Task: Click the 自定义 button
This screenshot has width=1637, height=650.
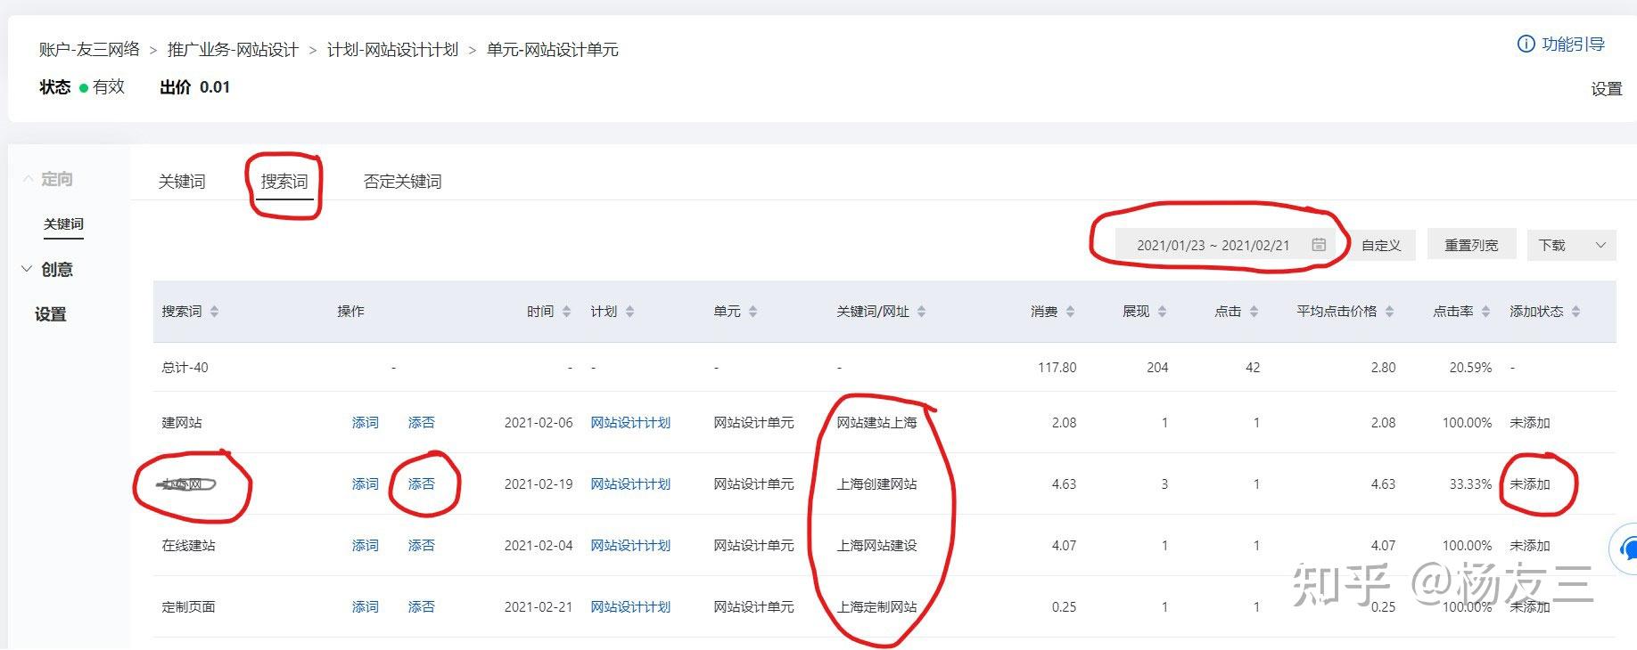Action: point(1381,245)
